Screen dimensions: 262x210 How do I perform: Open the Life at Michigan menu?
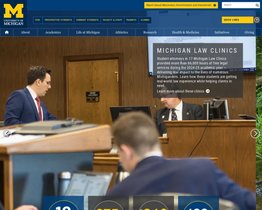tap(88, 32)
